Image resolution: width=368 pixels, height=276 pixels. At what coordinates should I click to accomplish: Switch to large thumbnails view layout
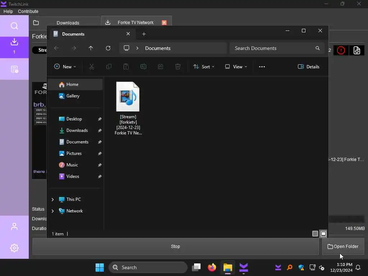point(323,234)
